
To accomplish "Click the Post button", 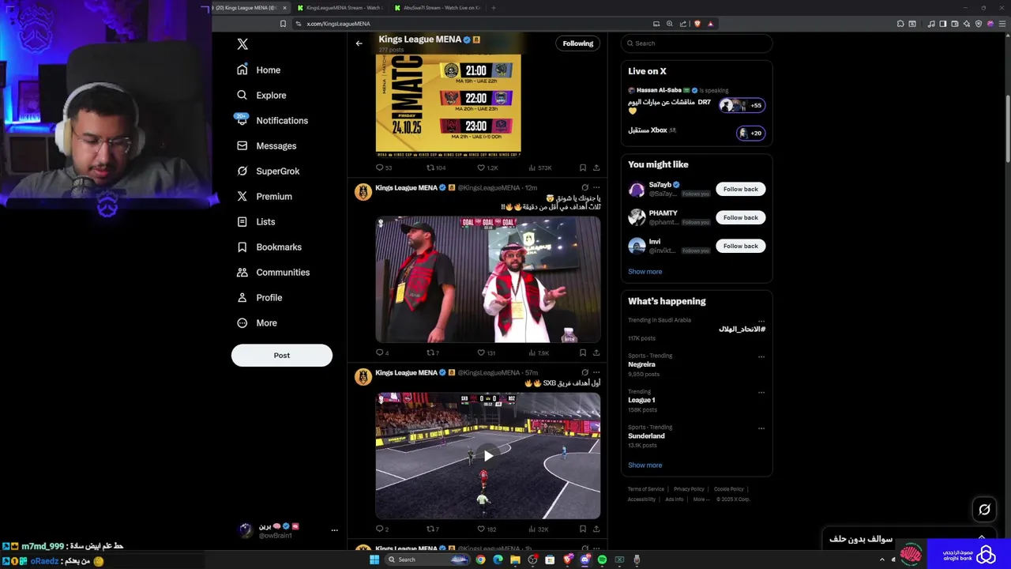I will pyautogui.click(x=282, y=356).
